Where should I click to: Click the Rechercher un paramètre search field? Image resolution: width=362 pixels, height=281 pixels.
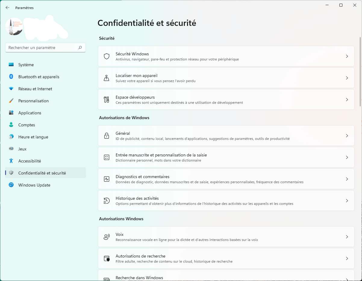point(45,48)
